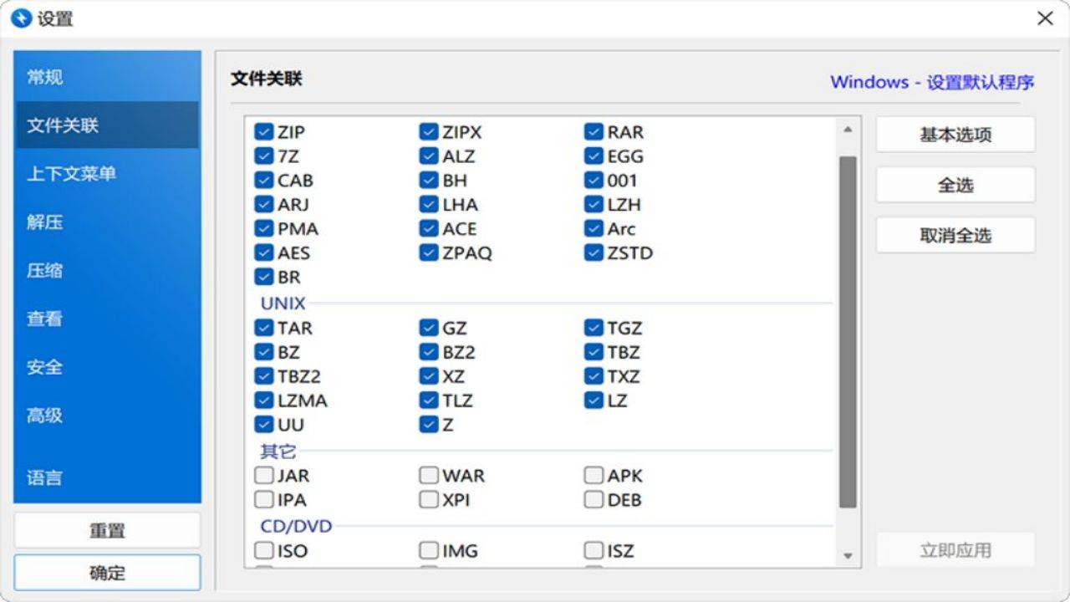Click the 全选 button to select all
Viewport: 1070px width, 602px height.
[x=955, y=185]
